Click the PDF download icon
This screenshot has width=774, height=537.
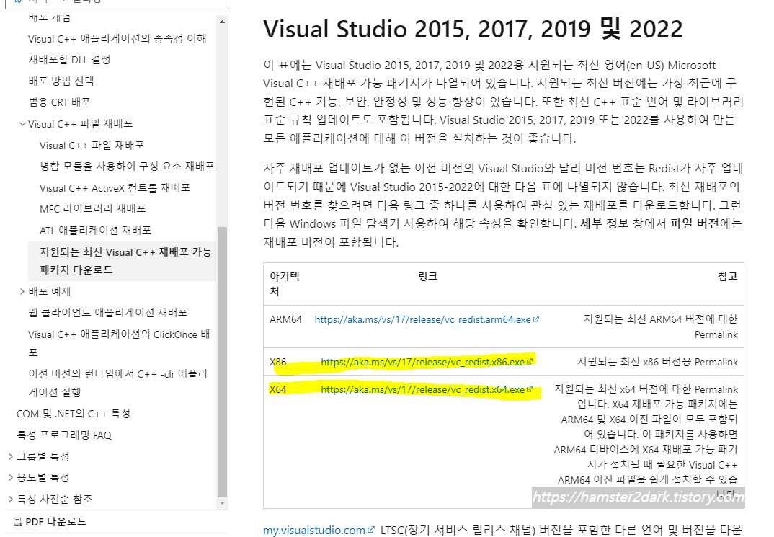(17, 522)
